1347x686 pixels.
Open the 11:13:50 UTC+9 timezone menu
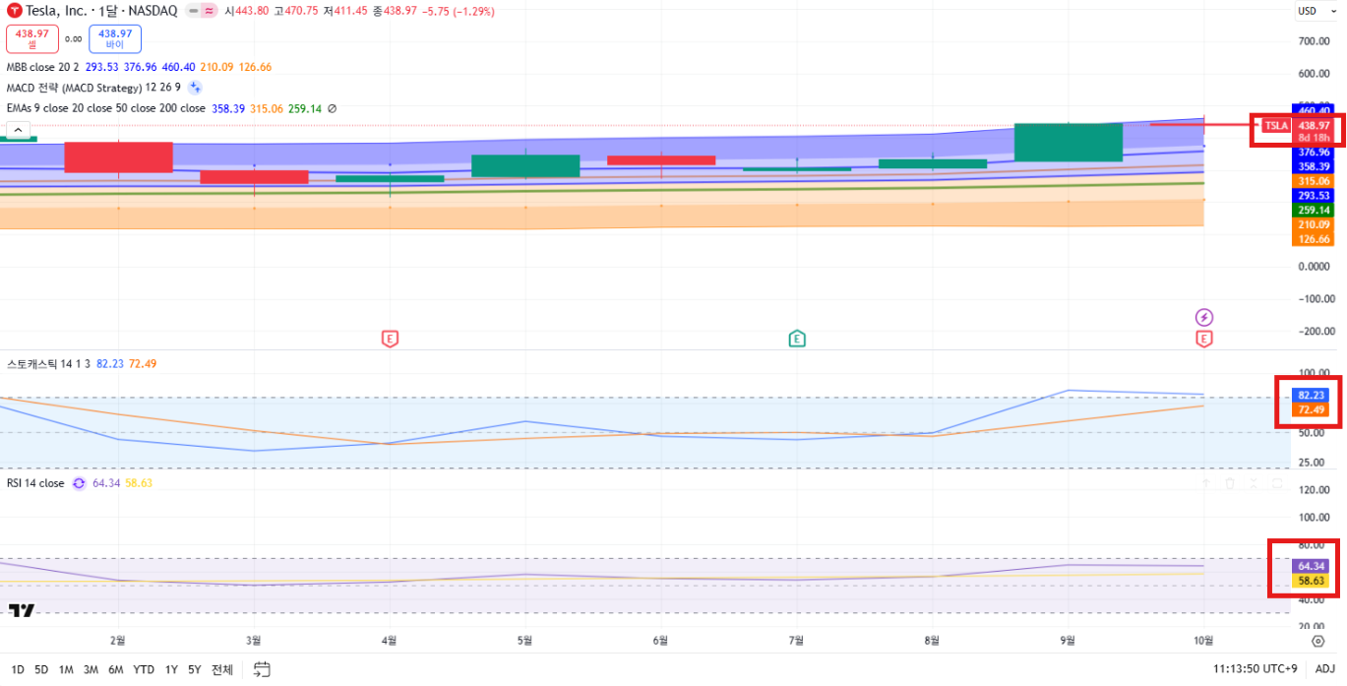pyautogui.click(x=1255, y=670)
